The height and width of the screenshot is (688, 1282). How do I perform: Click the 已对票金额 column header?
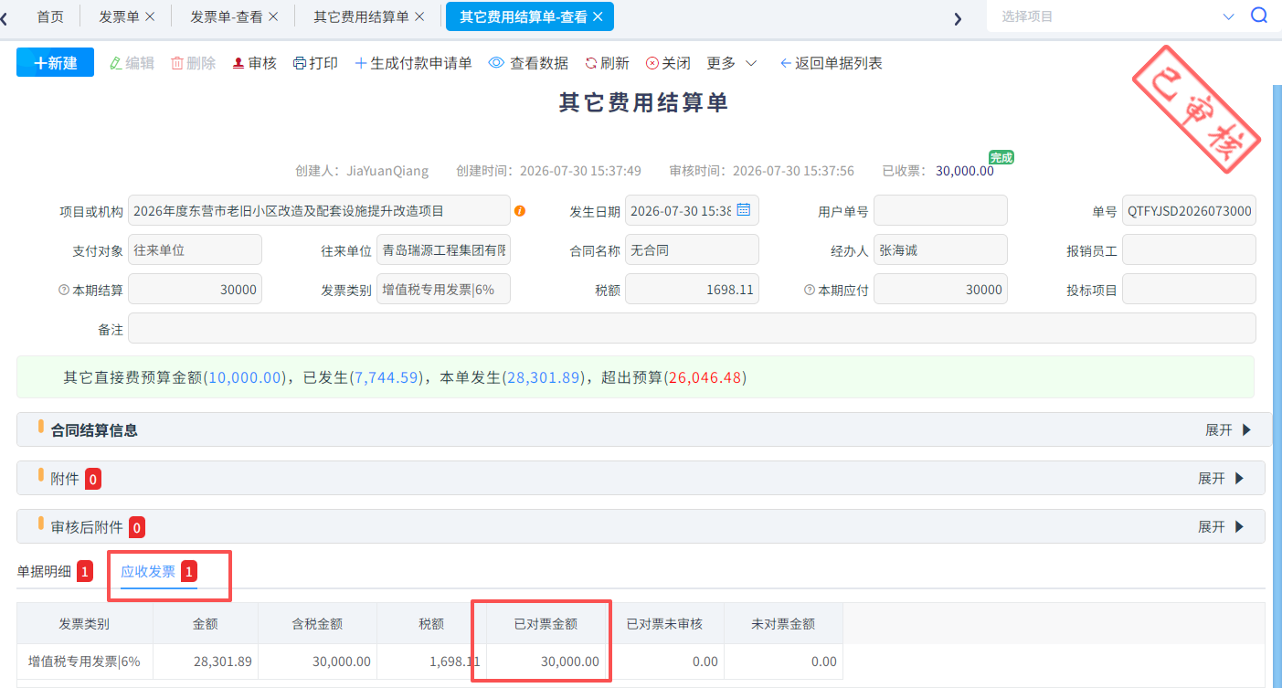pos(546,624)
